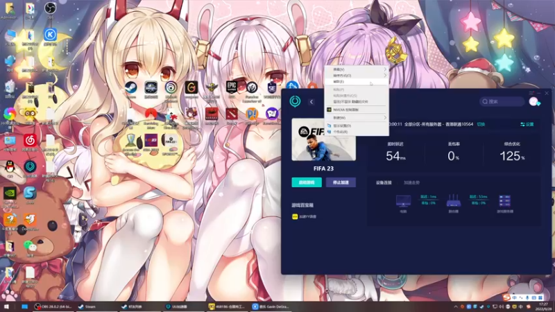Select the computer device icon
The width and height of the screenshot is (555, 312).
point(403,201)
